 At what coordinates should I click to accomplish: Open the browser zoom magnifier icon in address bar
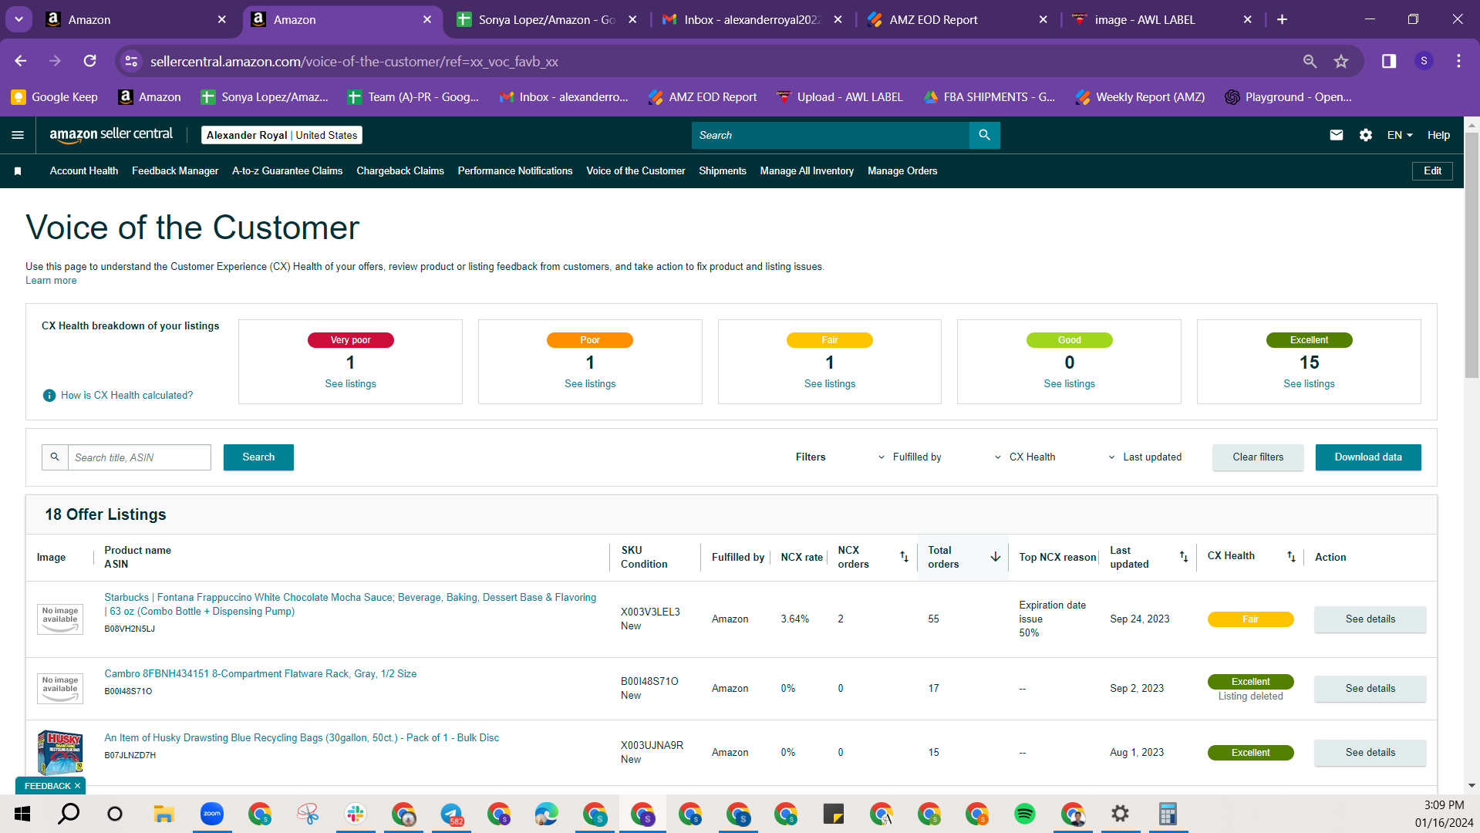[x=1310, y=61]
